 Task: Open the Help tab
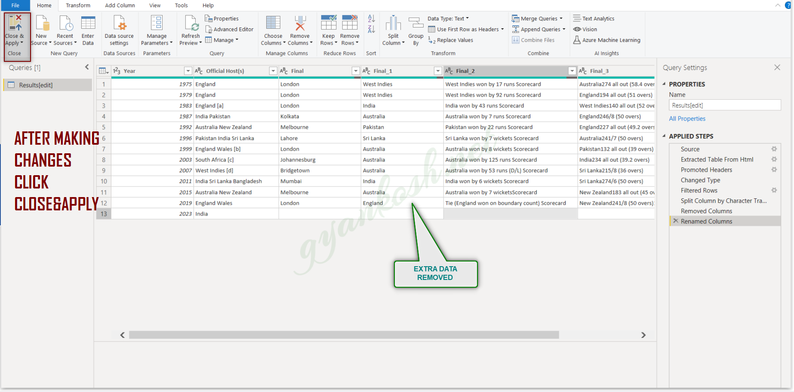click(x=208, y=6)
